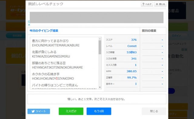This screenshot has height=119, width=194.
Task: Dismiss the ad with X icon
Action: (29, 25)
